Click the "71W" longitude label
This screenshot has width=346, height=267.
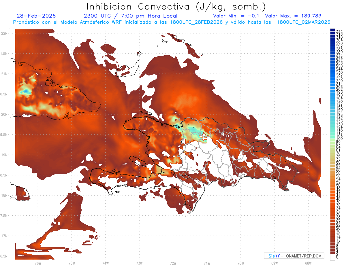(x=207, y=263)
